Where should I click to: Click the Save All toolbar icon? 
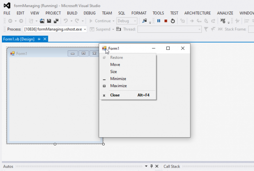[56, 21]
